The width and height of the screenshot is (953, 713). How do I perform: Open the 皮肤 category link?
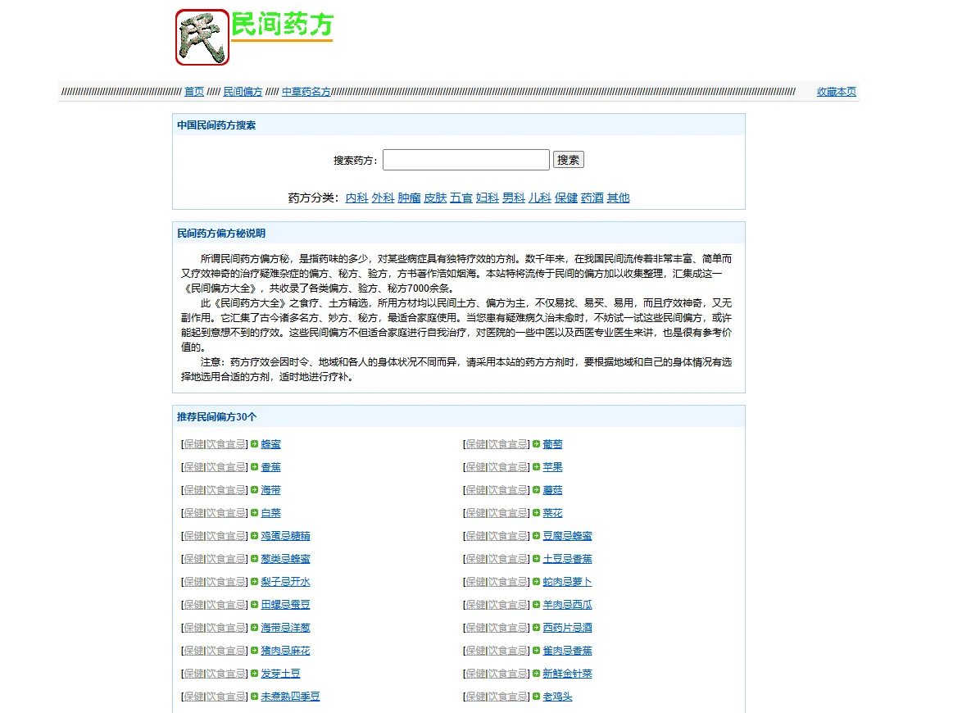coord(435,198)
